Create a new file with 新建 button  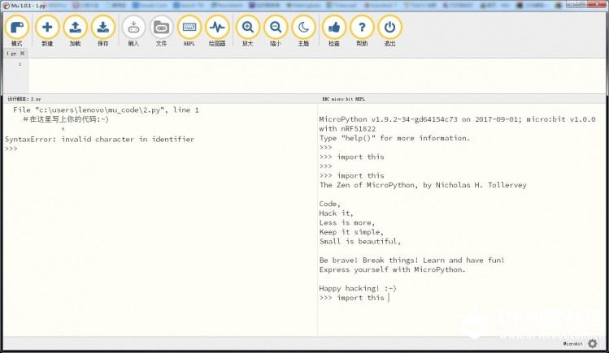(47, 31)
